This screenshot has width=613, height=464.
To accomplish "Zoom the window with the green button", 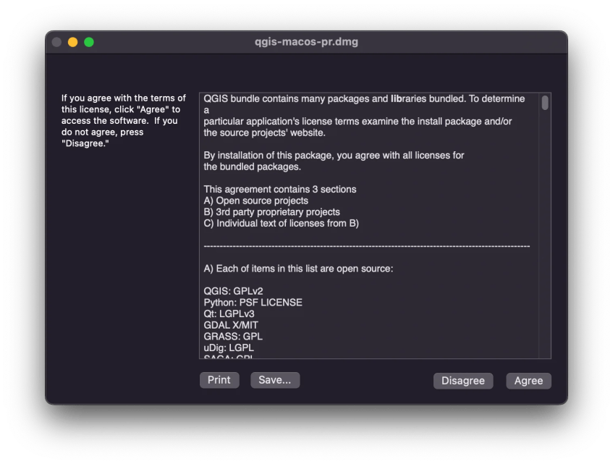I will tap(89, 42).
